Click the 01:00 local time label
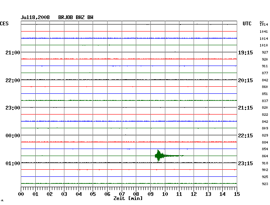The height and width of the screenshot is (205, 270). pyautogui.click(x=13, y=163)
